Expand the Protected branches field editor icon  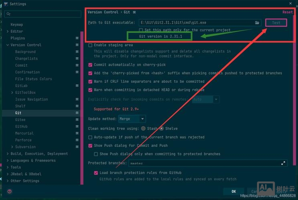(283, 163)
